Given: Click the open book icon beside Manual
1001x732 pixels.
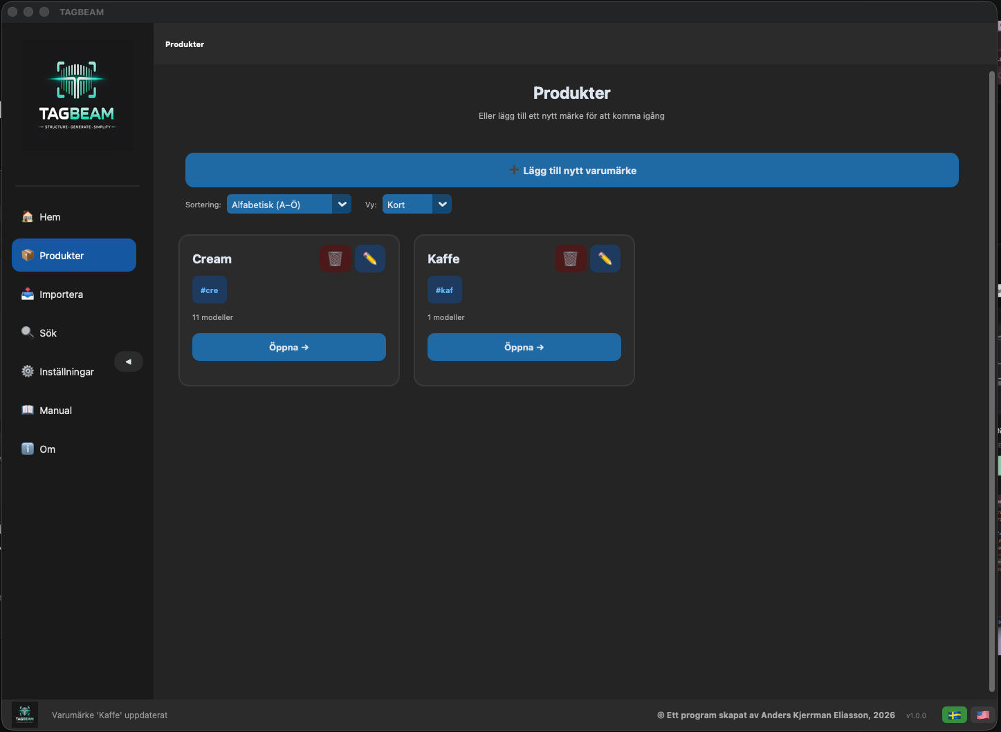Looking at the screenshot, I should coord(28,410).
